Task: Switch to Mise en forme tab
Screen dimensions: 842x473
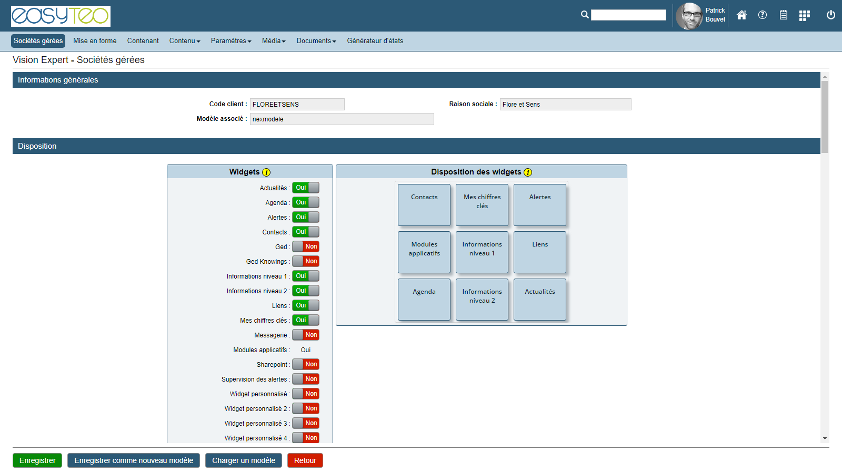Action: pos(95,41)
